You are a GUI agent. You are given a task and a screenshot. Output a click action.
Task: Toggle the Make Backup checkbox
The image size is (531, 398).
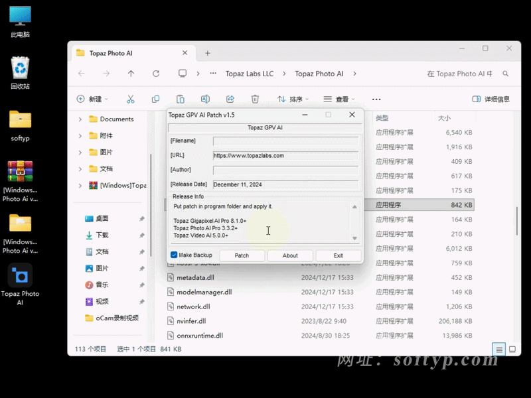point(174,255)
